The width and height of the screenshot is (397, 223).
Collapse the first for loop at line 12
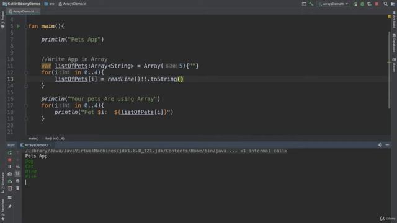(x=26, y=72)
